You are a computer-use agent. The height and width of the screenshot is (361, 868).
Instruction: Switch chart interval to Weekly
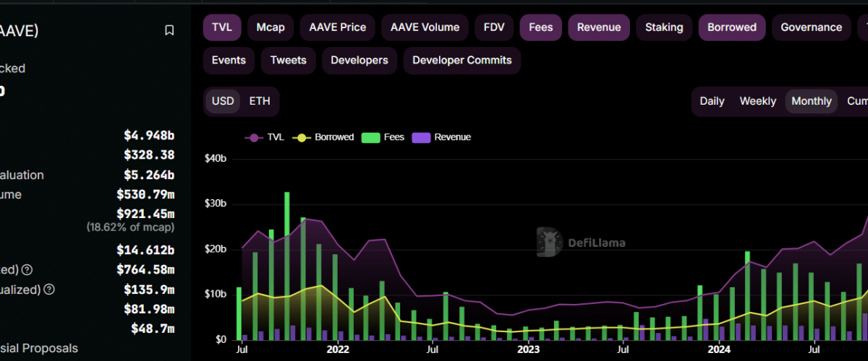pyautogui.click(x=757, y=101)
